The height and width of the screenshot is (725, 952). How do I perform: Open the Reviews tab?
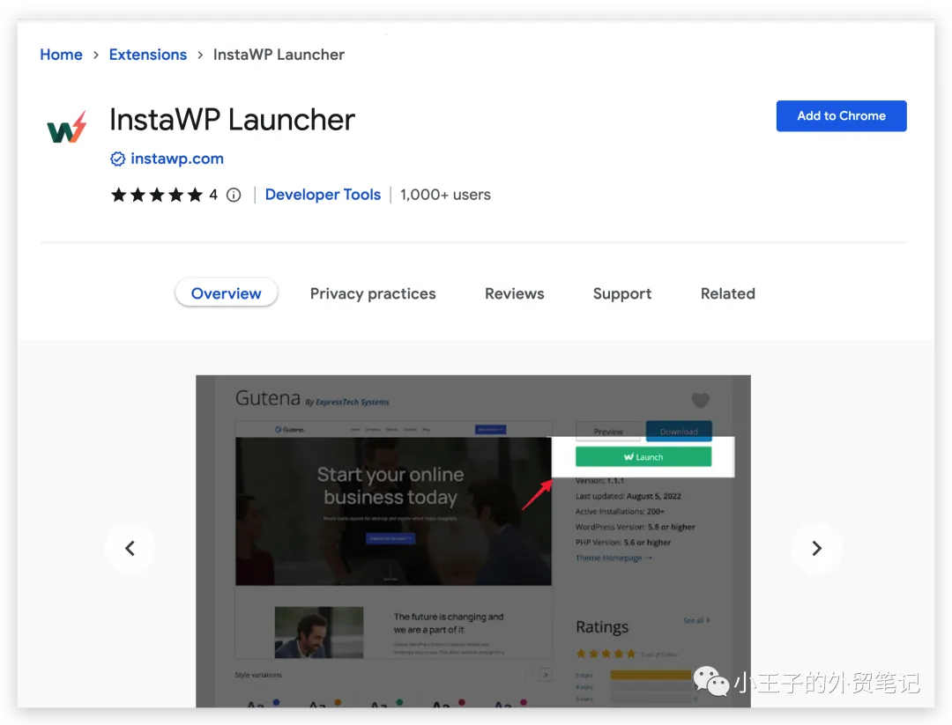tap(514, 293)
